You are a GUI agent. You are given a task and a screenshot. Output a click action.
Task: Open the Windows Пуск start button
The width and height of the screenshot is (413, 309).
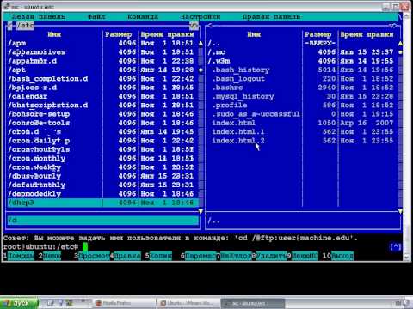pyautogui.click(x=19, y=303)
